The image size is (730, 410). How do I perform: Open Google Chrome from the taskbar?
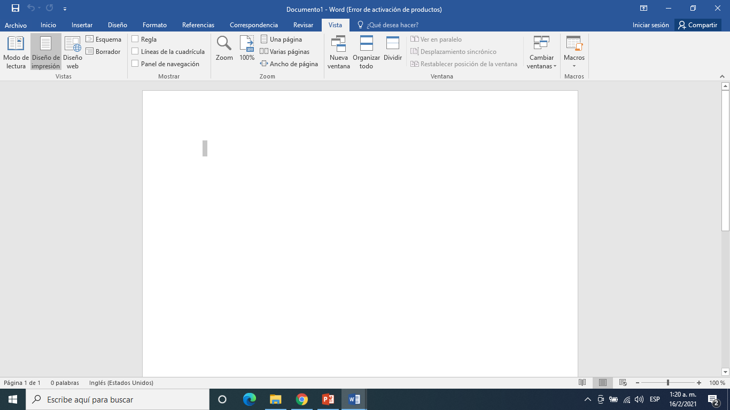coord(302,399)
